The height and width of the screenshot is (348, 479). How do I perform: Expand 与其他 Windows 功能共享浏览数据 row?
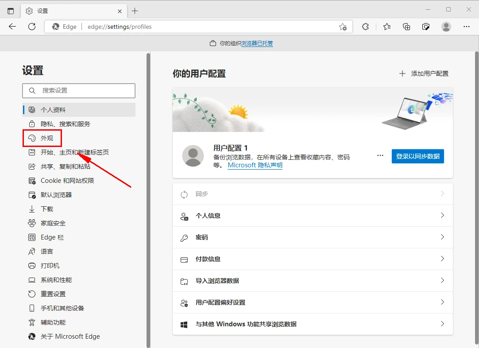click(313, 324)
